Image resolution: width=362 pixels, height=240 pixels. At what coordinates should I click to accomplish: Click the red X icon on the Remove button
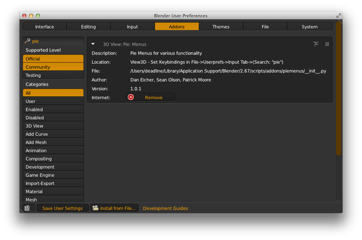pyautogui.click(x=131, y=97)
